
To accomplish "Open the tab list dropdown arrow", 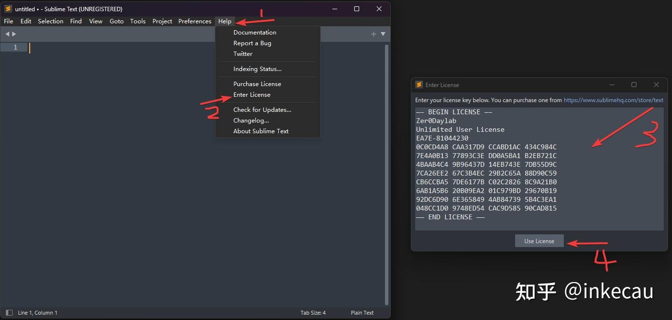I will coord(383,34).
